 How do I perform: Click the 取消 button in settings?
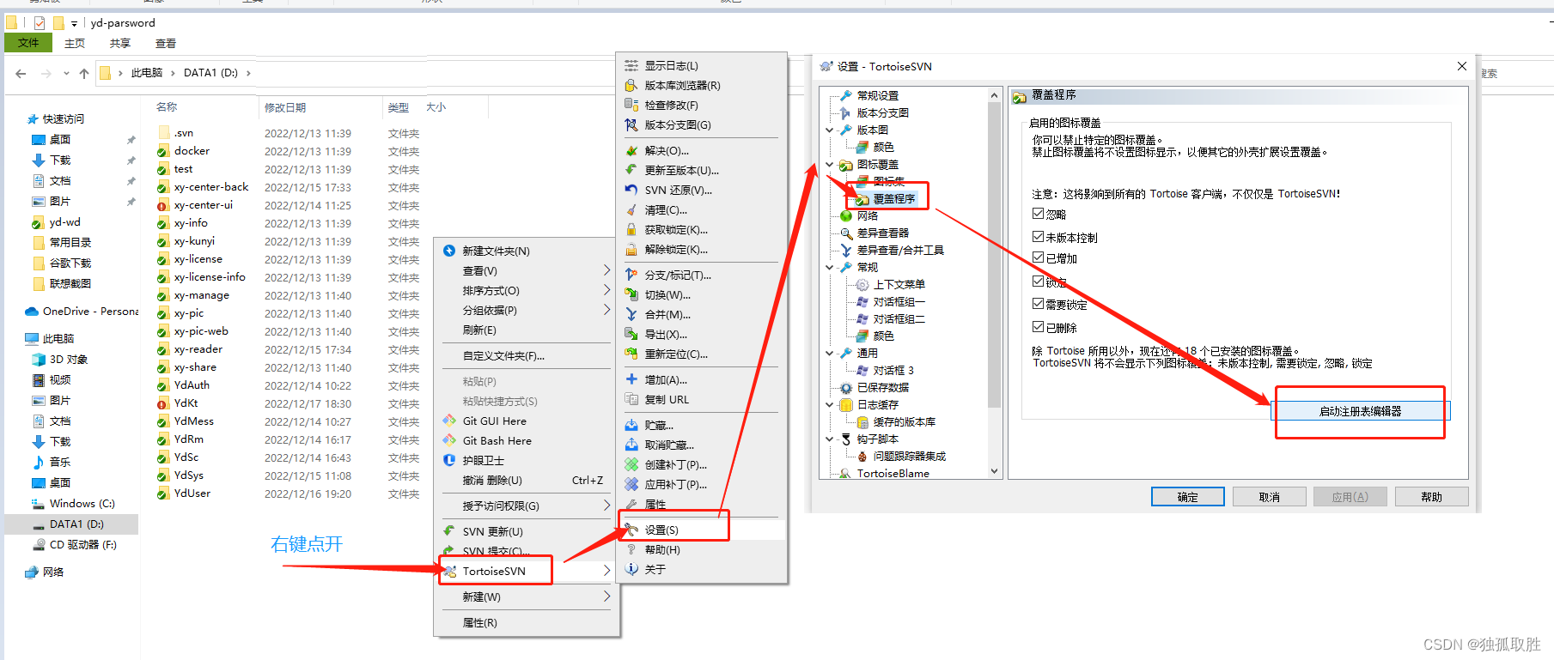click(x=1270, y=497)
